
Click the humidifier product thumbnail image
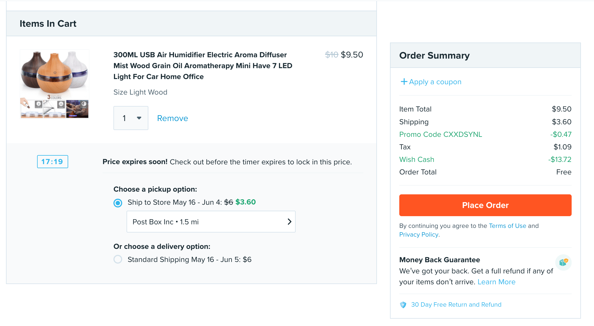tap(55, 84)
